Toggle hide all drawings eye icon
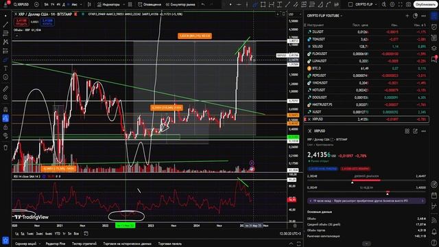Image resolution: width=439 pixels, height=247 pixels. click(5, 136)
